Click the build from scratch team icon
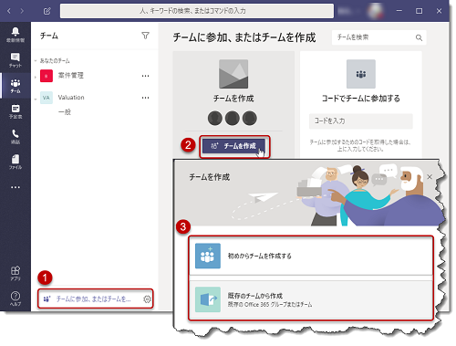Screen dimensions: 456x346 [208, 256]
